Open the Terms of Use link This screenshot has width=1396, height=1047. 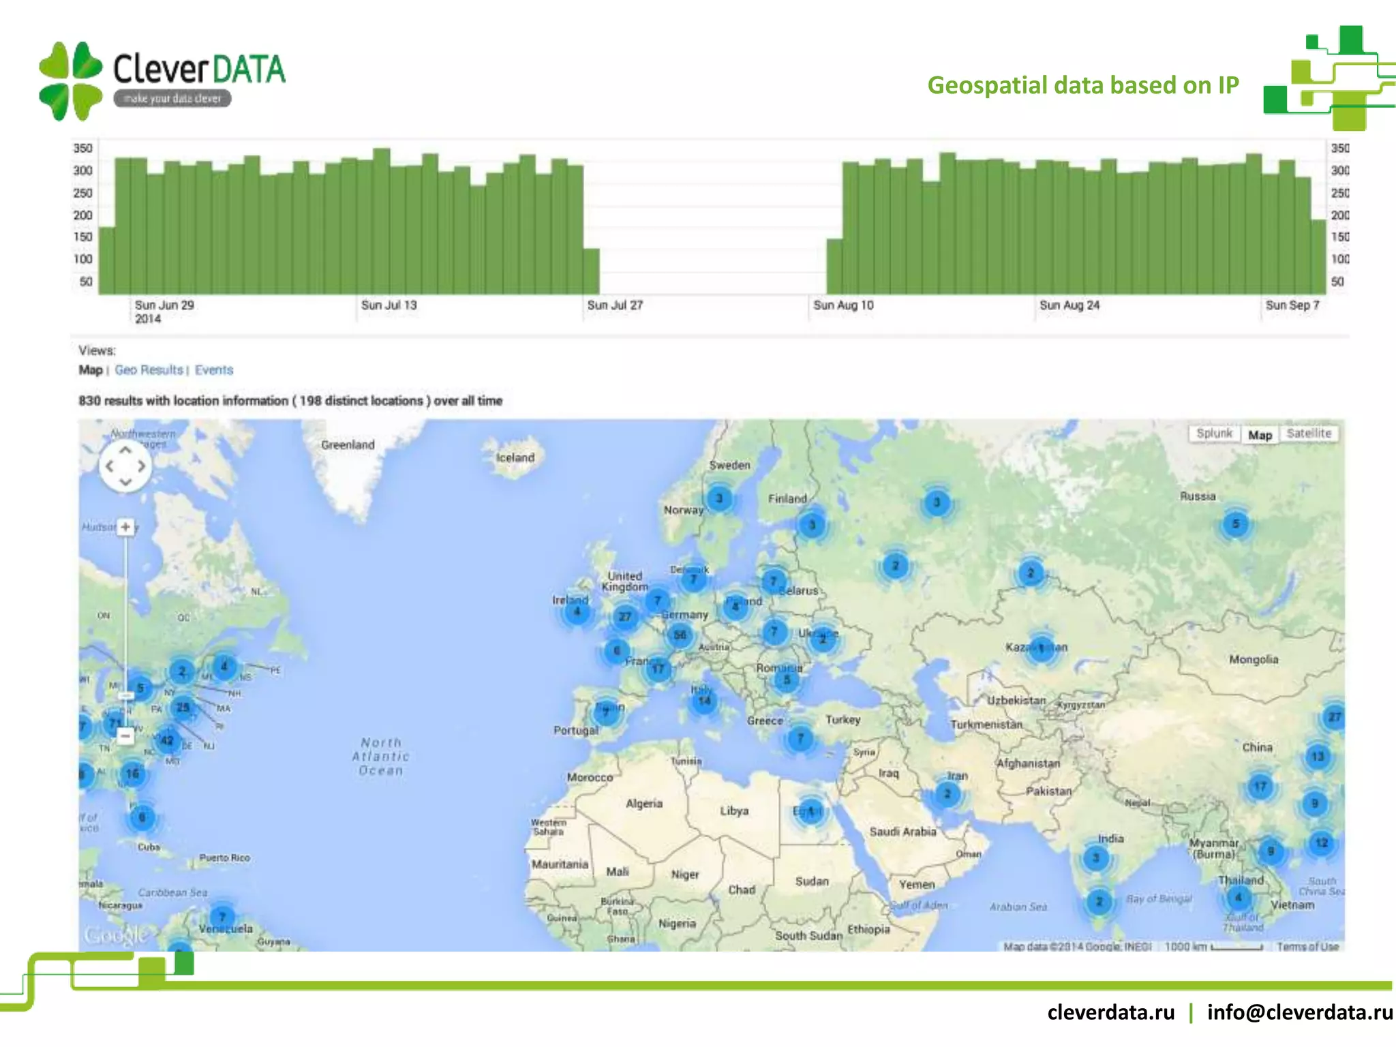point(1307,946)
